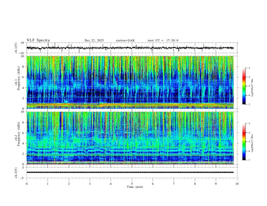This screenshot has height=206, width=267.
Task: Select the date text "Dec. 22, 2025"
Action: [x=94, y=40]
